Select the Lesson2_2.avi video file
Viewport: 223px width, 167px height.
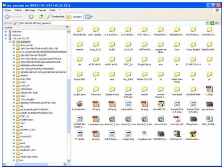point(128,121)
